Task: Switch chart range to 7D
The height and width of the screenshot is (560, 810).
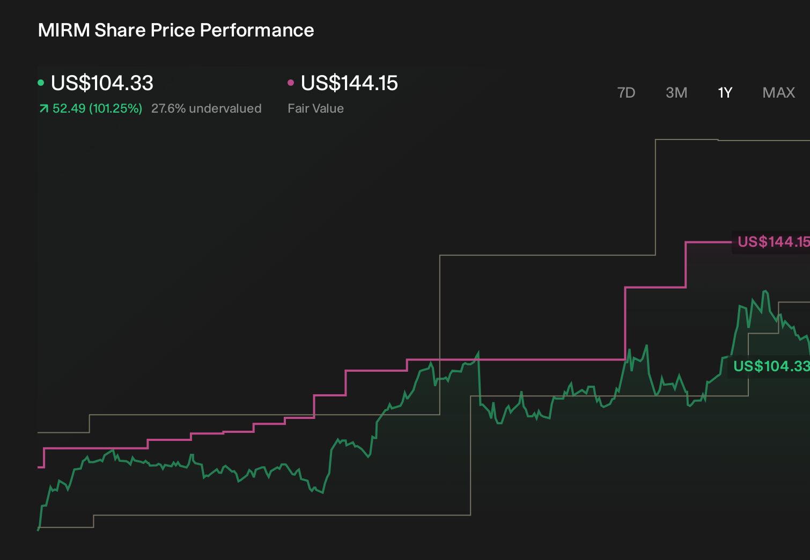Action: (x=626, y=93)
